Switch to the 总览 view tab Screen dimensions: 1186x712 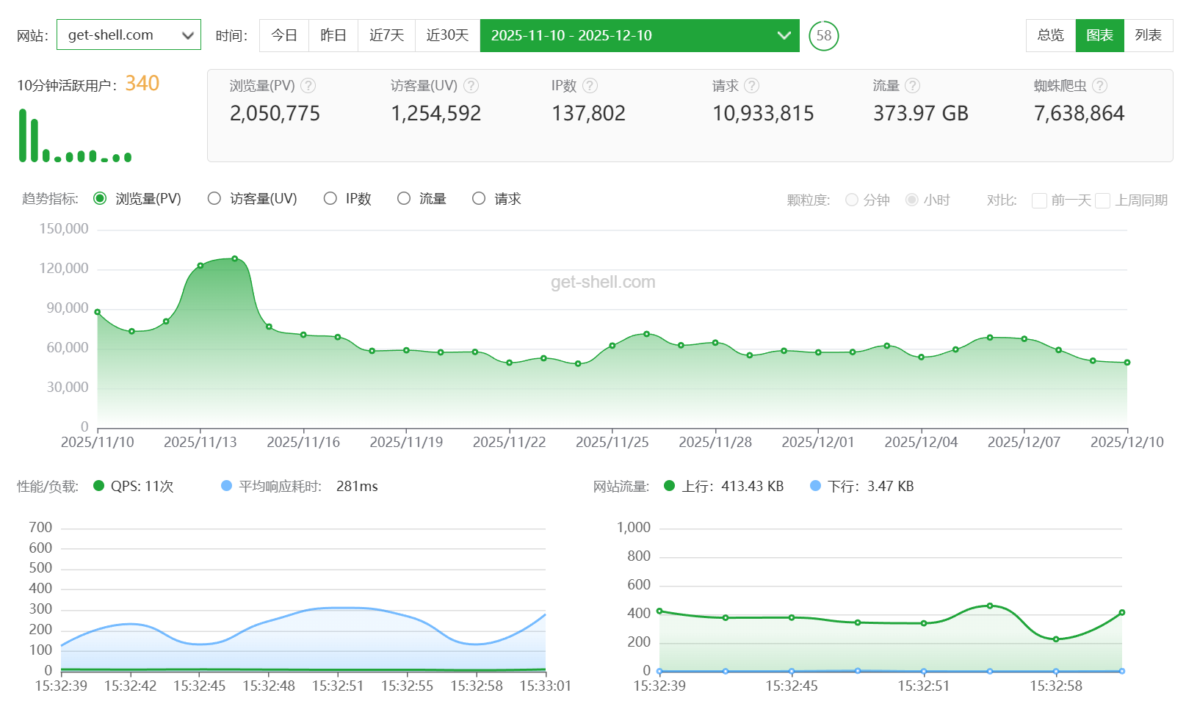click(1050, 35)
